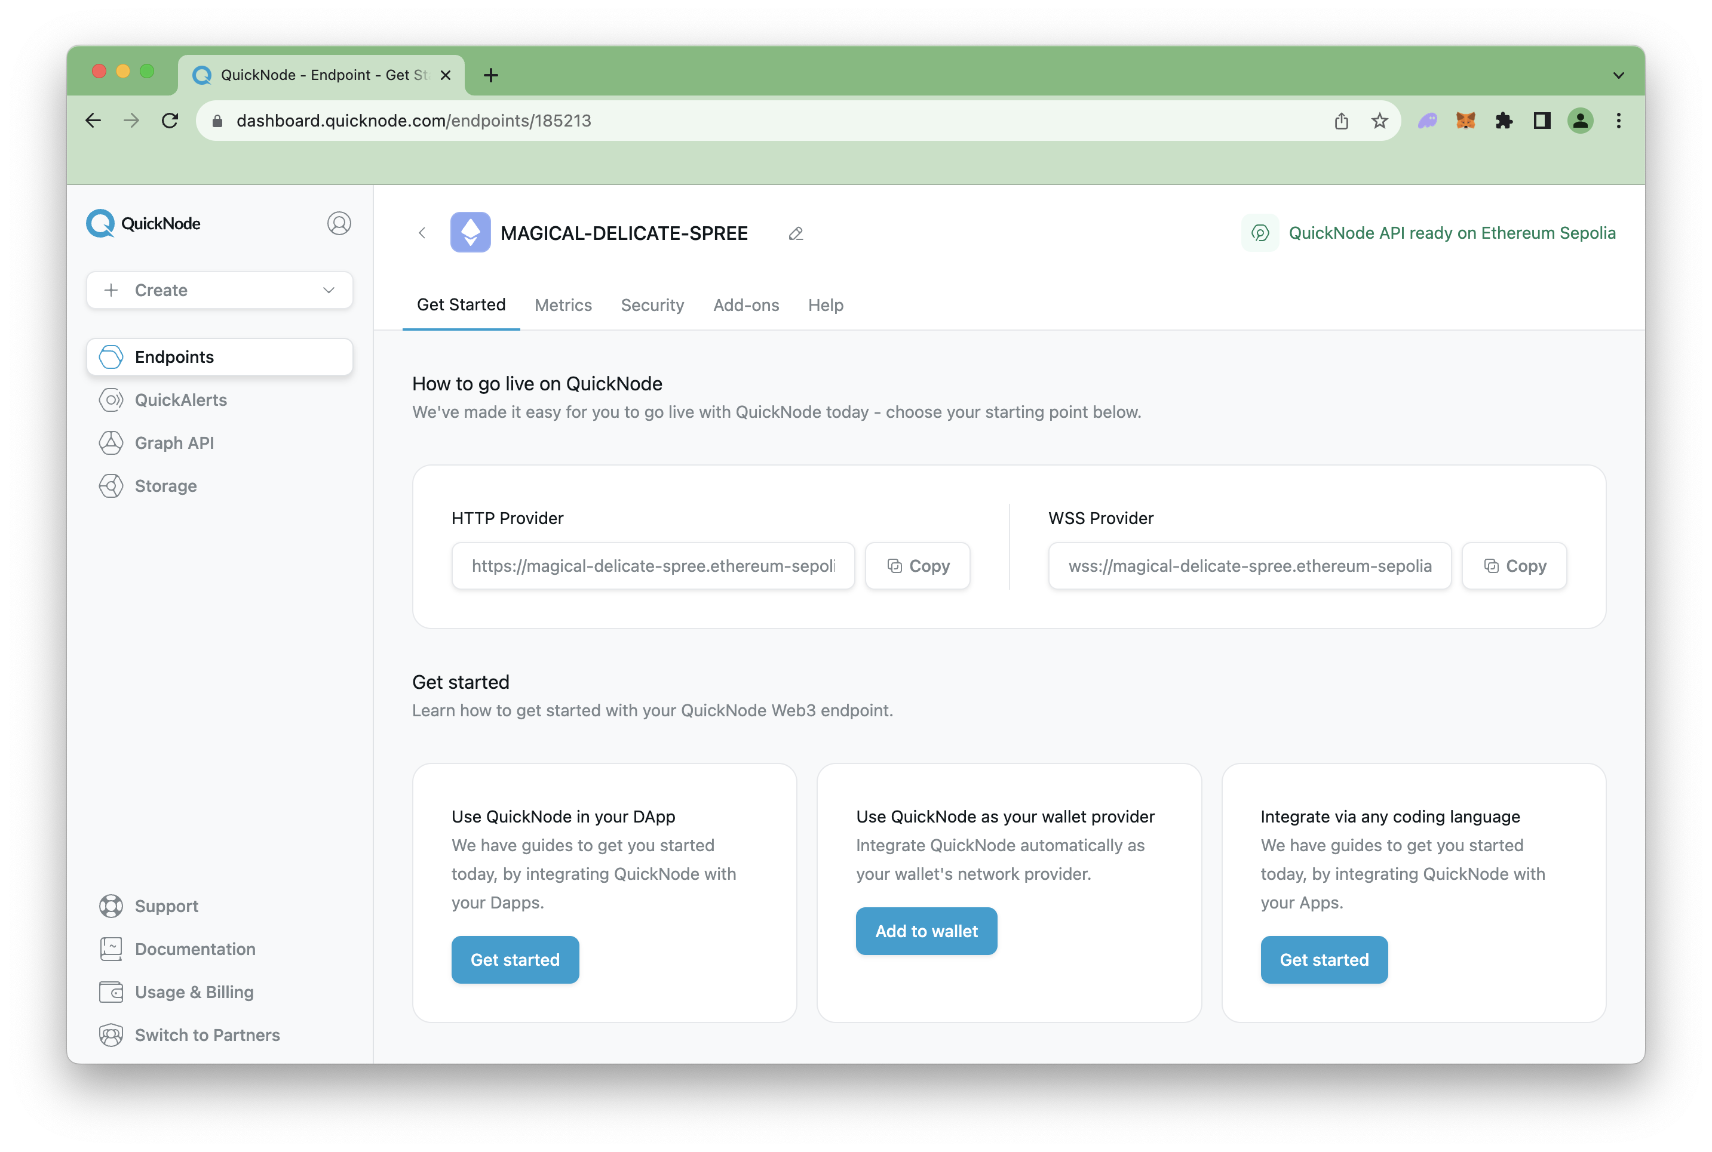Image resolution: width=1712 pixels, height=1152 pixels.
Task: Click the Ethereum endpoint logo icon
Action: (x=471, y=232)
